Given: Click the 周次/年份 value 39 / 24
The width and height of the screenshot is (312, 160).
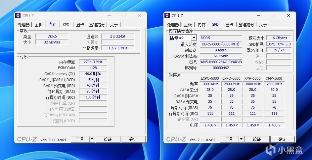Looking at the screenshot, I should point(279,50).
